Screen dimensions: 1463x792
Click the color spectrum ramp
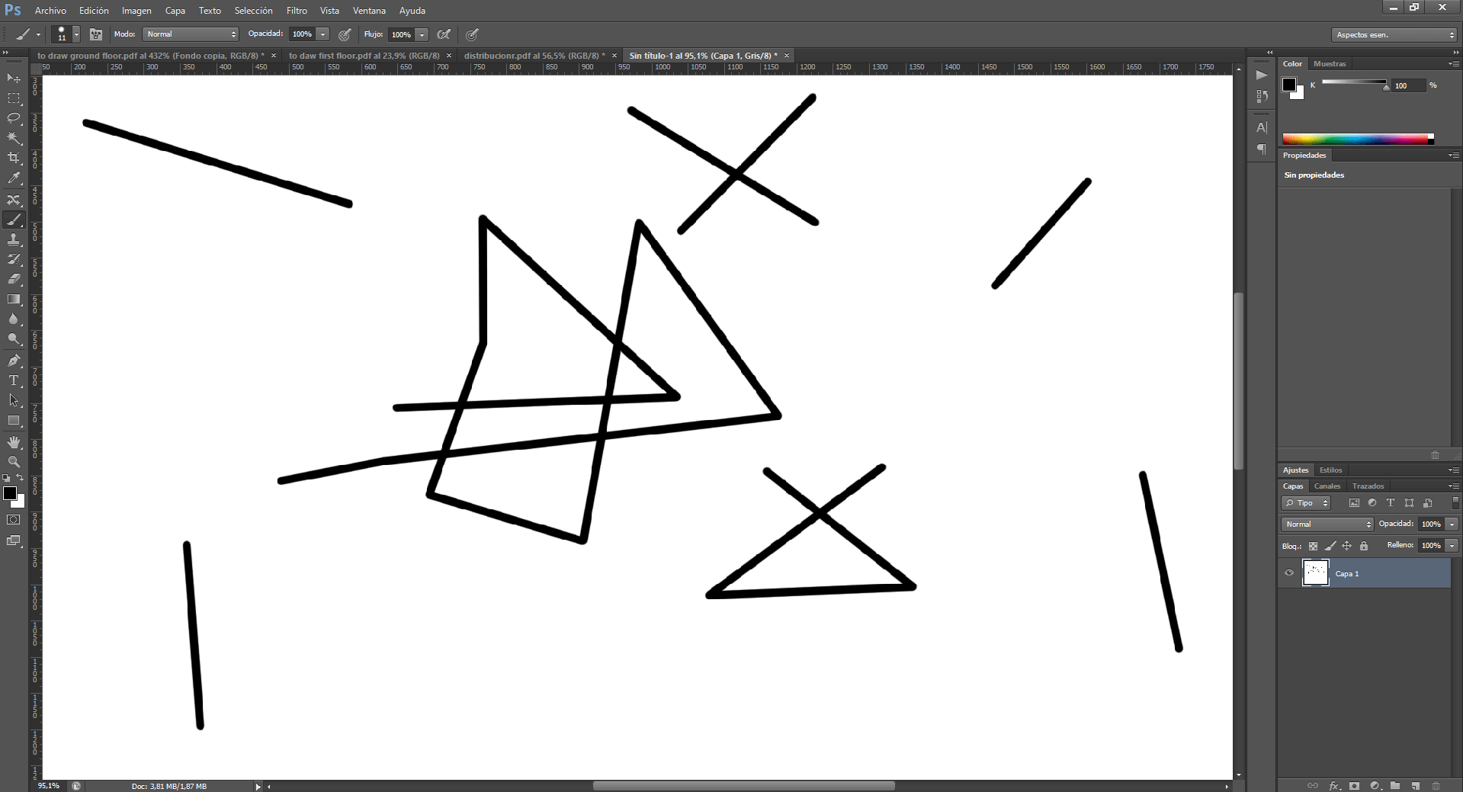point(1357,139)
